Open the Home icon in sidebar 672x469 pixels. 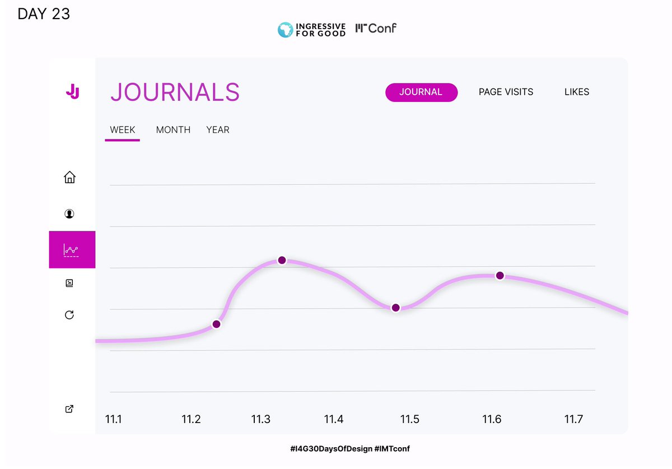click(69, 178)
